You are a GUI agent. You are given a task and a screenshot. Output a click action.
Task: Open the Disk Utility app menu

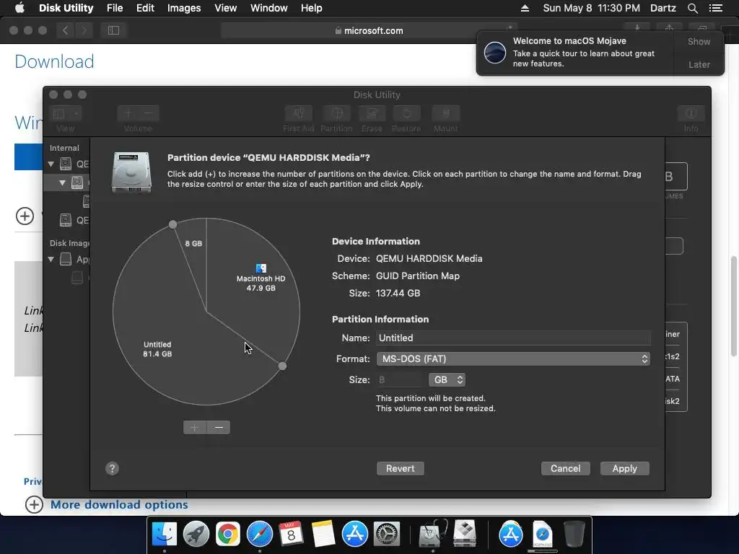(x=66, y=8)
